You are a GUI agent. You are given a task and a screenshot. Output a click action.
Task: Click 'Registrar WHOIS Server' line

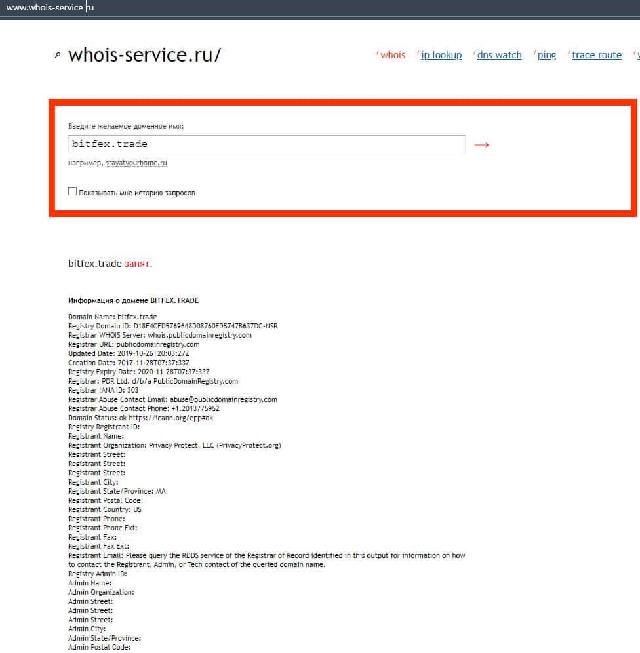tap(160, 335)
